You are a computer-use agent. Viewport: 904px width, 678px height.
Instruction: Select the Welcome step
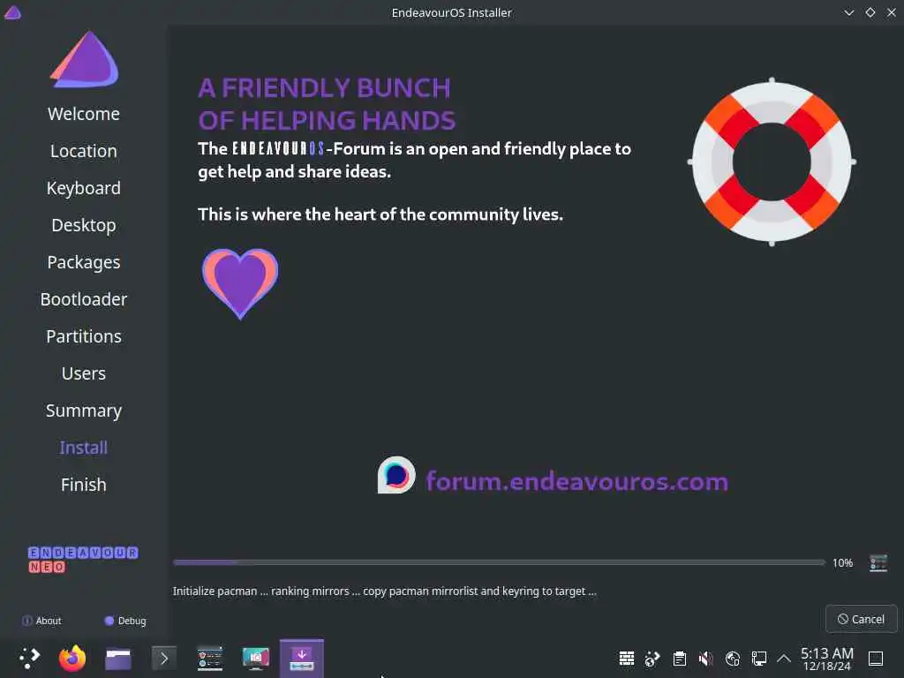click(84, 114)
